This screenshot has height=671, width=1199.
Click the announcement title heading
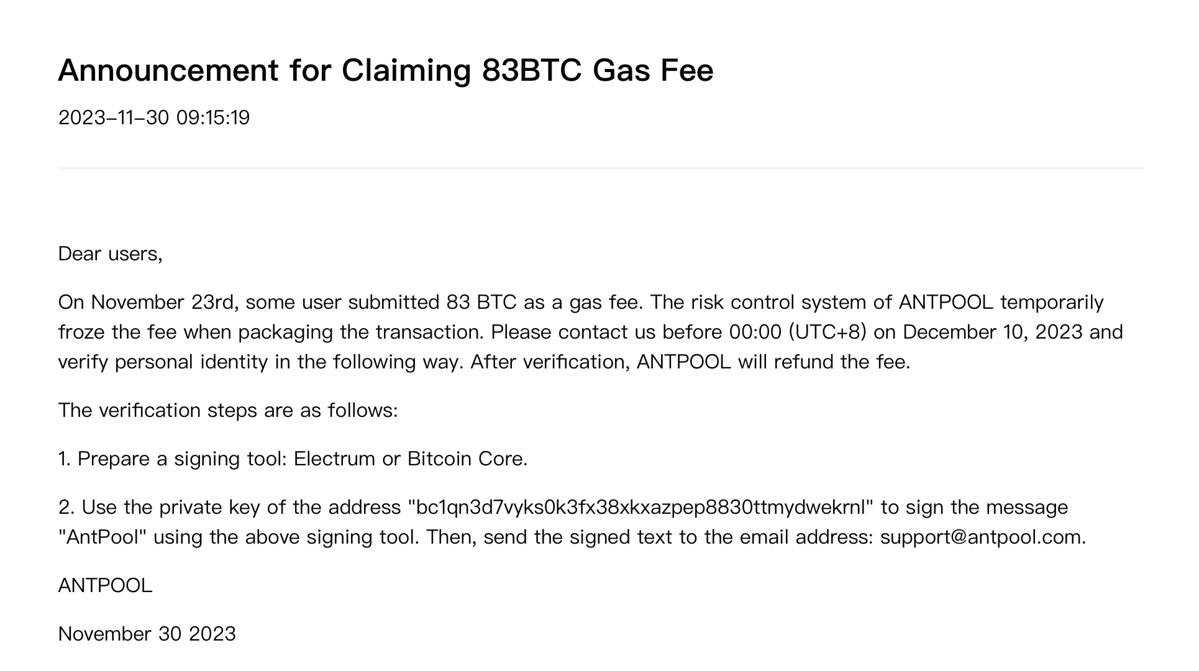pos(385,70)
